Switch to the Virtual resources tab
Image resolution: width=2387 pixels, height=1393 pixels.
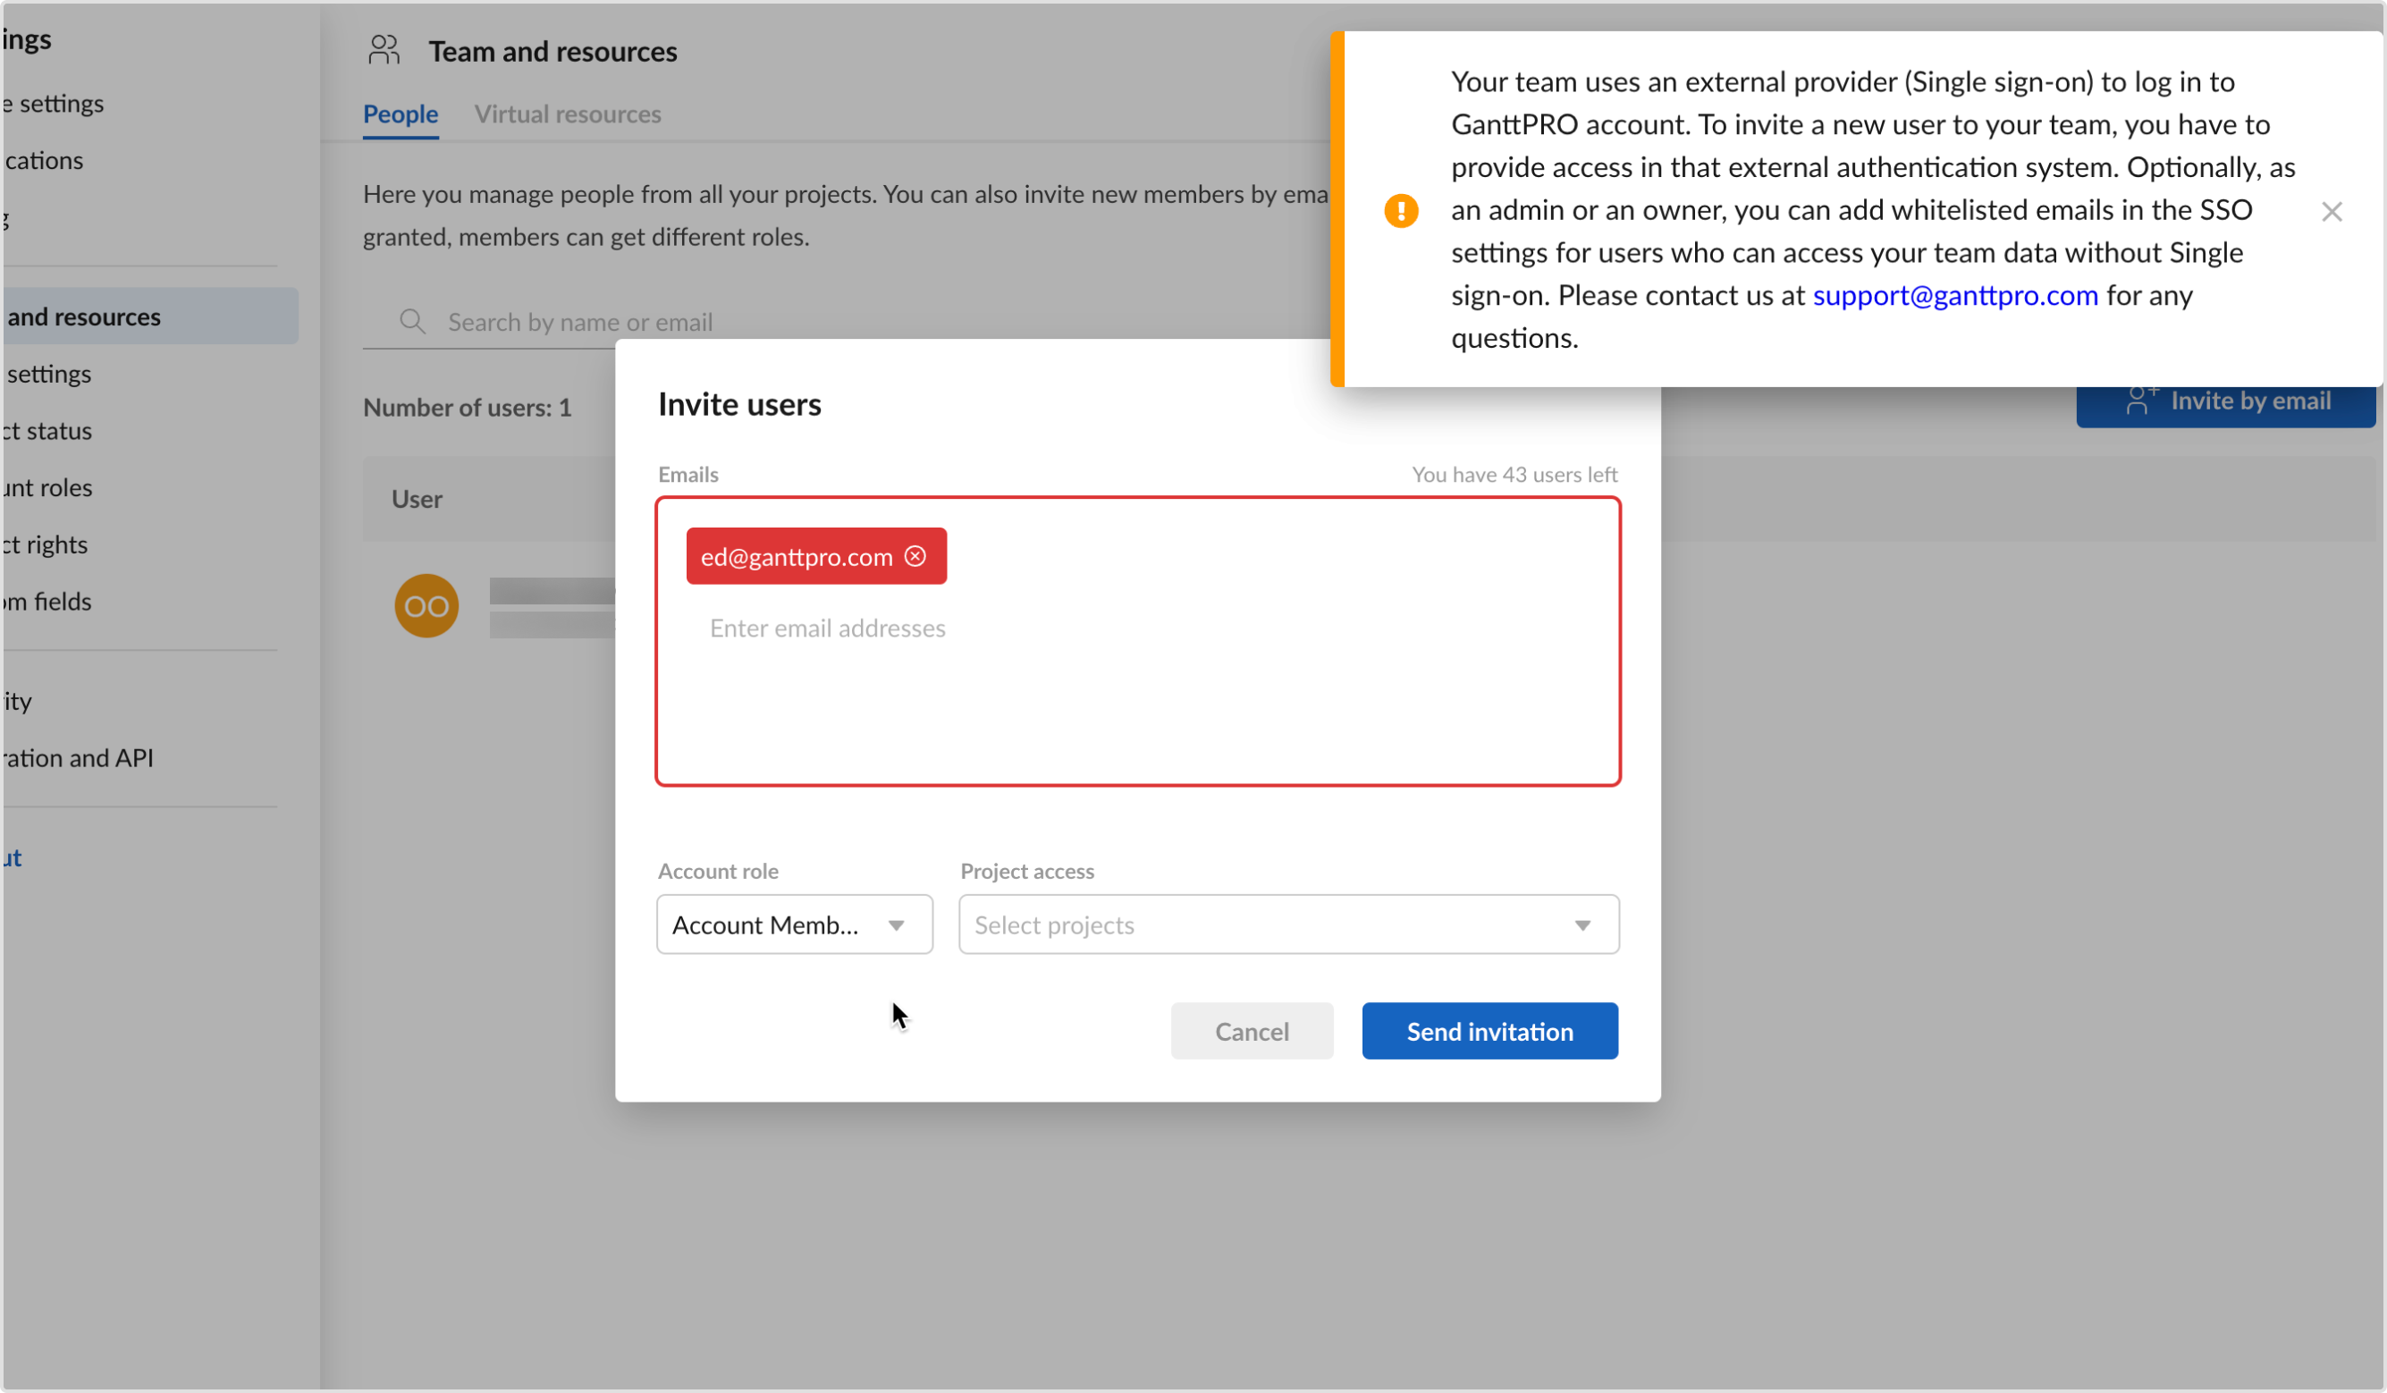click(568, 114)
